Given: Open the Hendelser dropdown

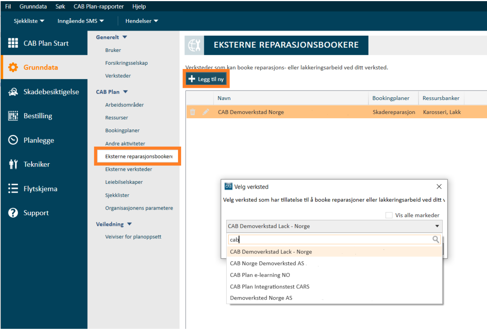Looking at the screenshot, I should pyautogui.click(x=142, y=21).
